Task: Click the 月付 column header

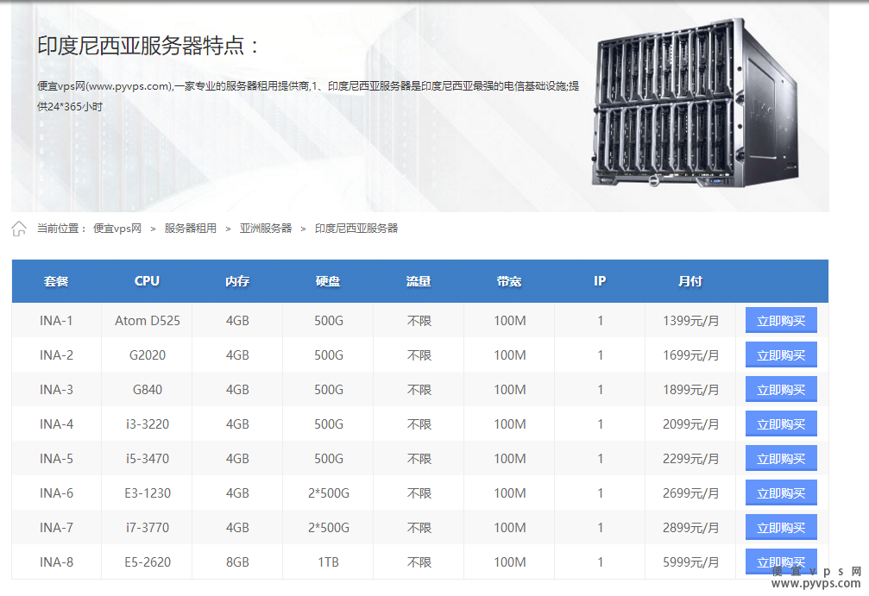Action: tap(690, 281)
